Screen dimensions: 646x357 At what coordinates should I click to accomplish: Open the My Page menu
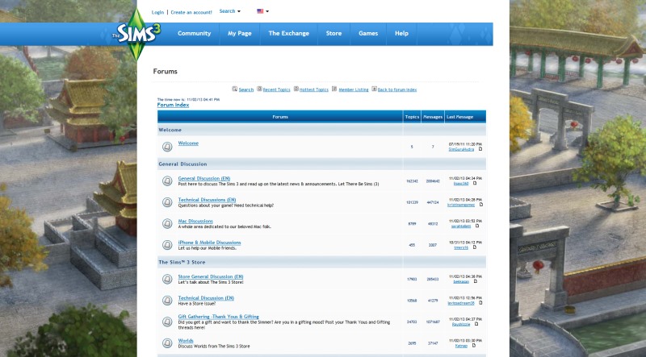pos(239,34)
